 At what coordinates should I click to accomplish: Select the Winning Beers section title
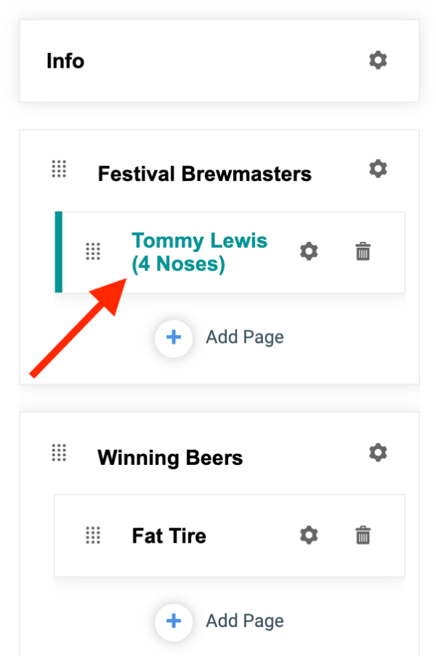[x=170, y=457]
